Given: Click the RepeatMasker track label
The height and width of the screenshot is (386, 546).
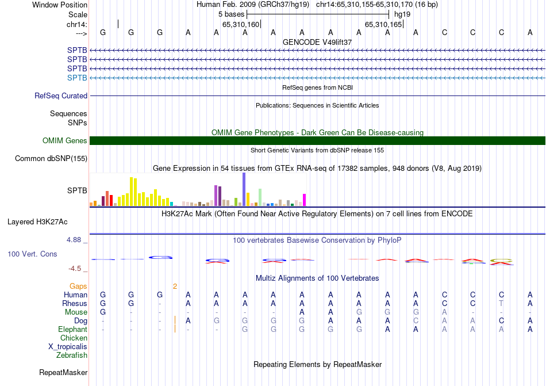Looking at the screenshot, I should (63, 372).
